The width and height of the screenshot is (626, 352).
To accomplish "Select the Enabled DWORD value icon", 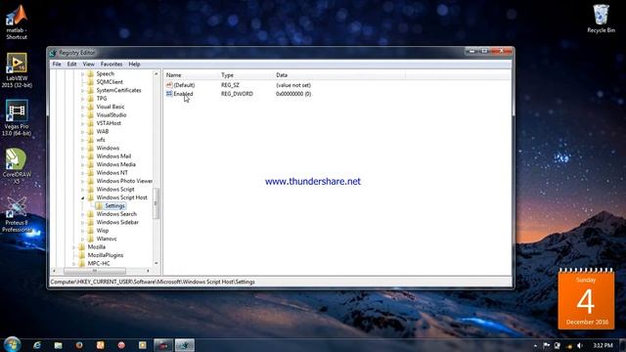I will pyautogui.click(x=169, y=94).
